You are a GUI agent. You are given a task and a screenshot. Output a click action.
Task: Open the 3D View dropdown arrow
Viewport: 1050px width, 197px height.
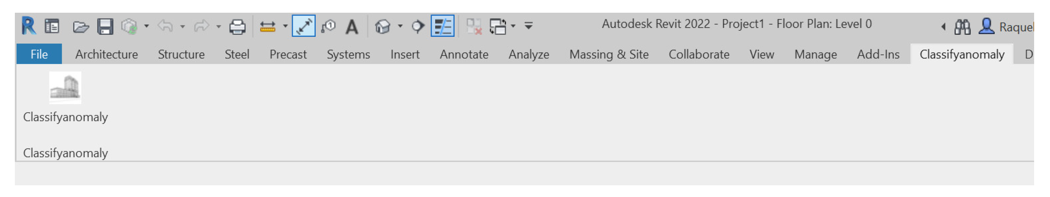click(x=400, y=26)
